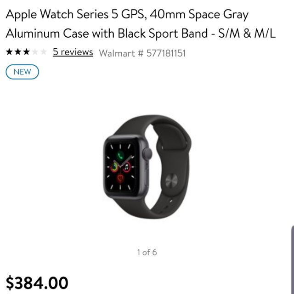Click the watch's digital crown

tap(147, 153)
